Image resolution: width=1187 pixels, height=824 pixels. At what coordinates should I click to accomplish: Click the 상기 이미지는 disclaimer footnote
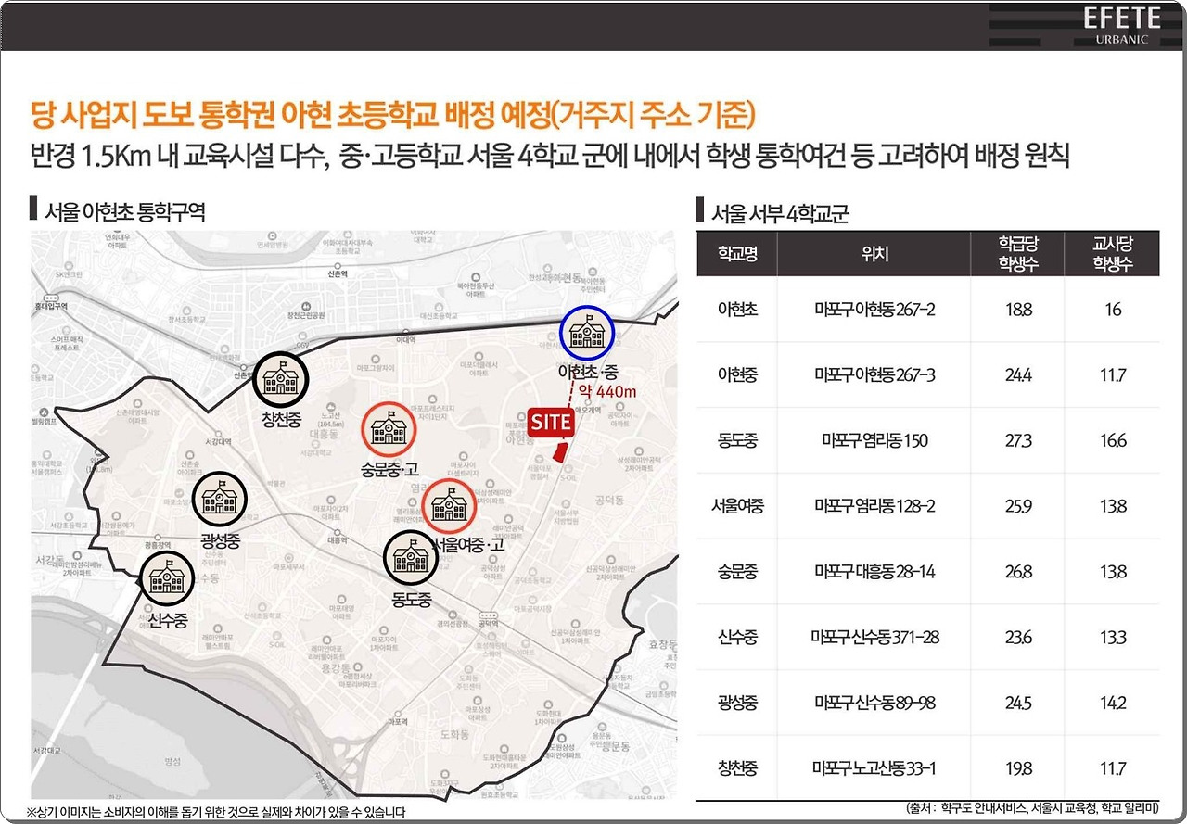click(217, 812)
